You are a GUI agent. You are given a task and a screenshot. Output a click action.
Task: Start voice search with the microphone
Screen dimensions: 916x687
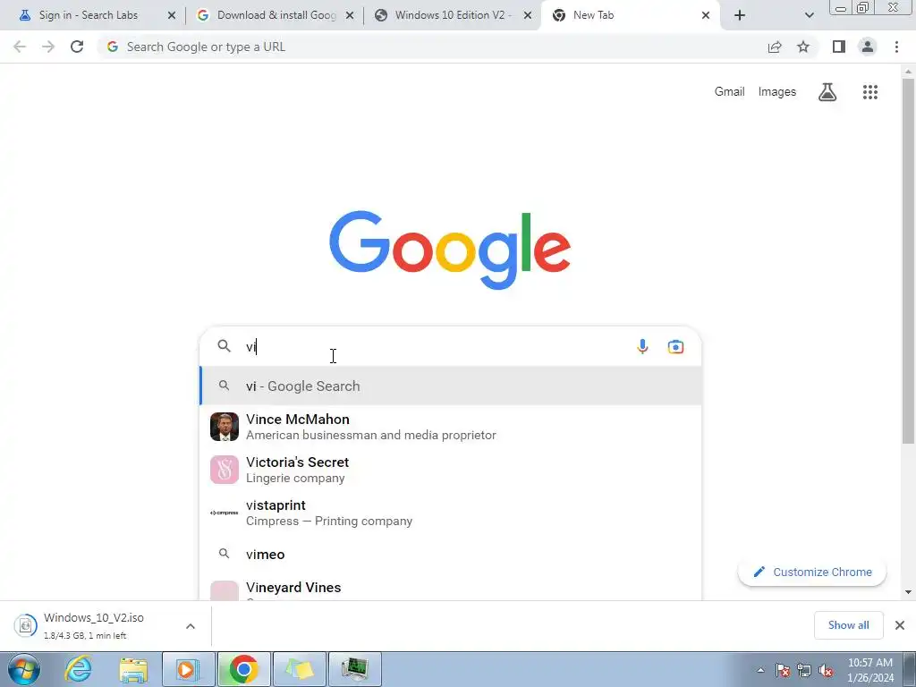(642, 346)
